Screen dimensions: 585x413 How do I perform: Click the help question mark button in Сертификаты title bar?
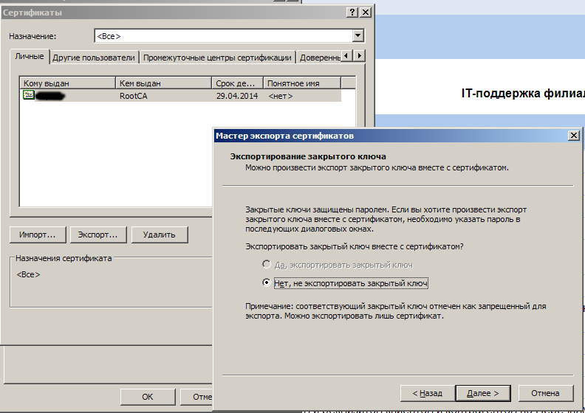point(352,13)
